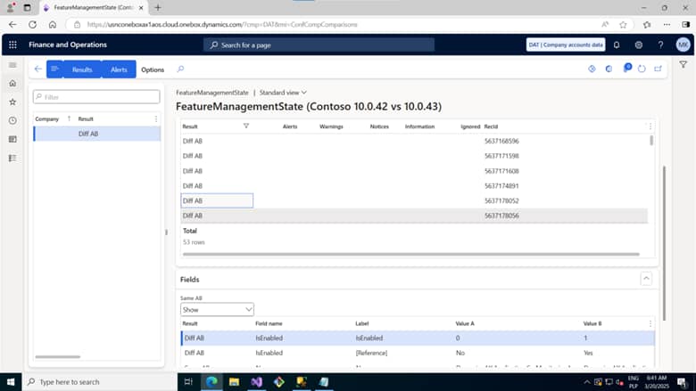Open Workspaces icon in the sidebar
696x391 pixels.
(12, 139)
